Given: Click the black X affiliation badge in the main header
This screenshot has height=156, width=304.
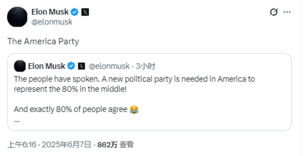Looking at the screenshot, I should [x=85, y=12].
